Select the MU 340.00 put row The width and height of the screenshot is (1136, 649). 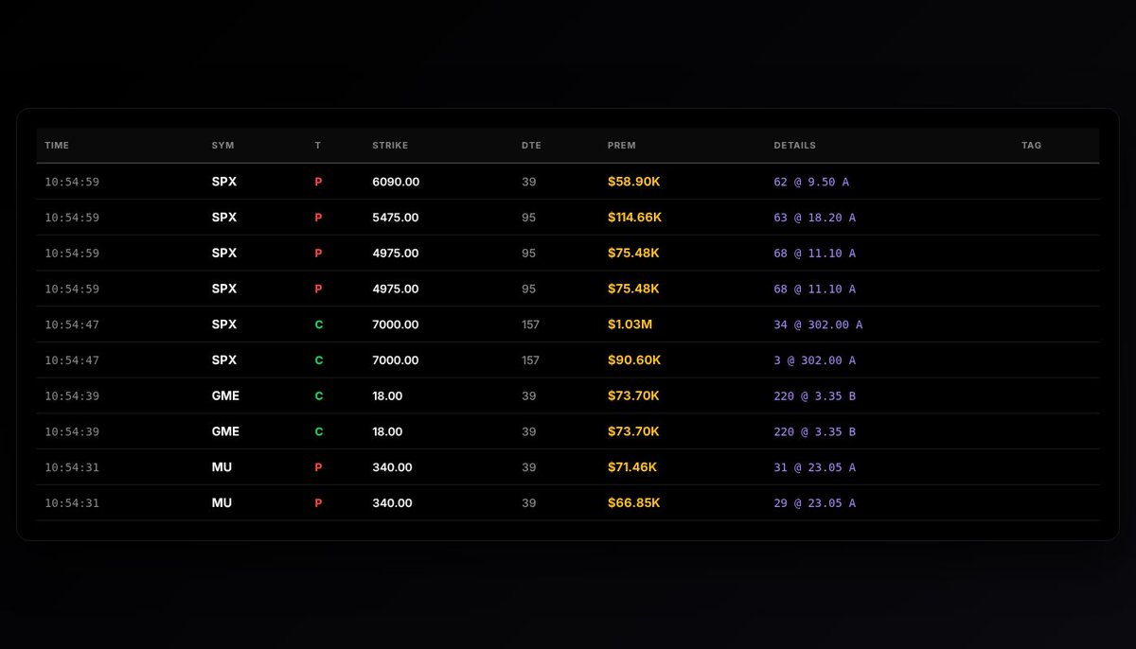point(568,467)
